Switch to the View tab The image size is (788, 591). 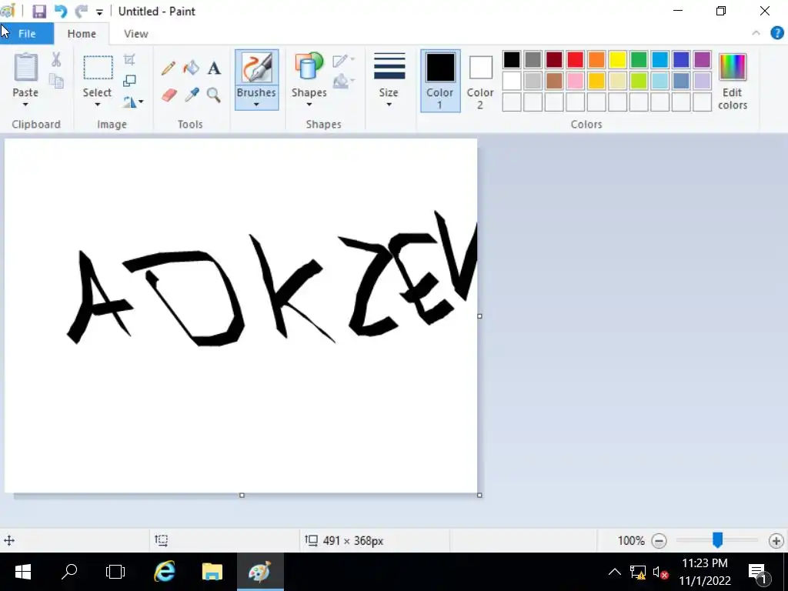pyautogui.click(x=135, y=34)
